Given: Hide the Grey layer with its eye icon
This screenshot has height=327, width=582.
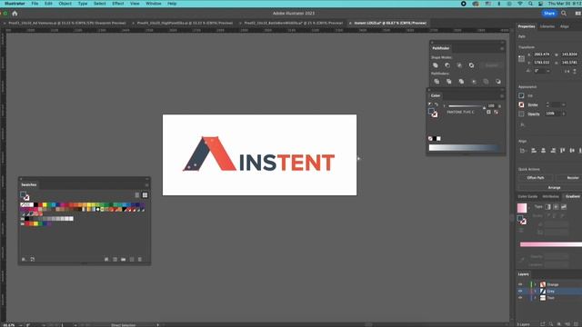Looking at the screenshot, I should coord(520,291).
